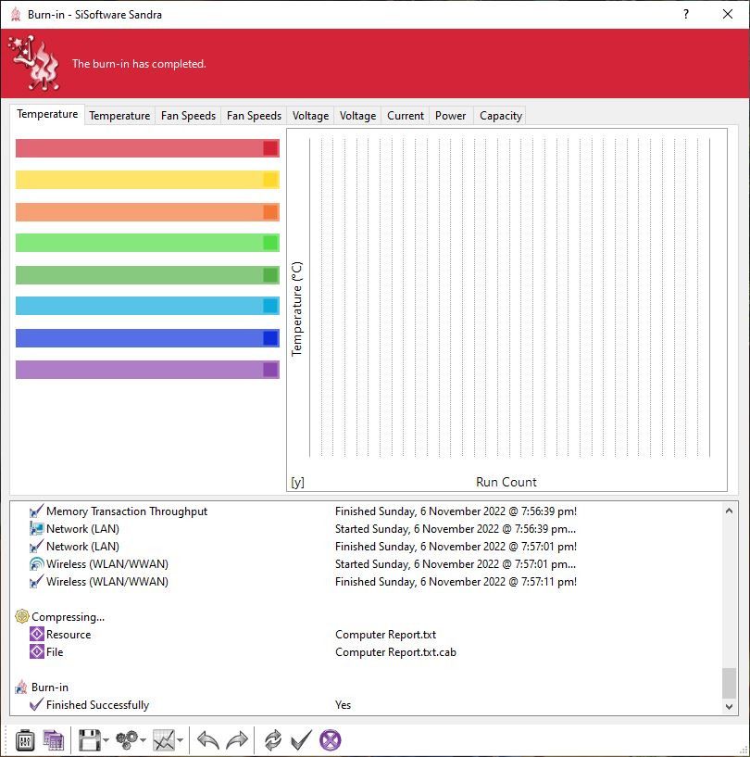Image resolution: width=750 pixels, height=757 pixels.
Task: Click the refresh arrows icon
Action: coord(272,739)
